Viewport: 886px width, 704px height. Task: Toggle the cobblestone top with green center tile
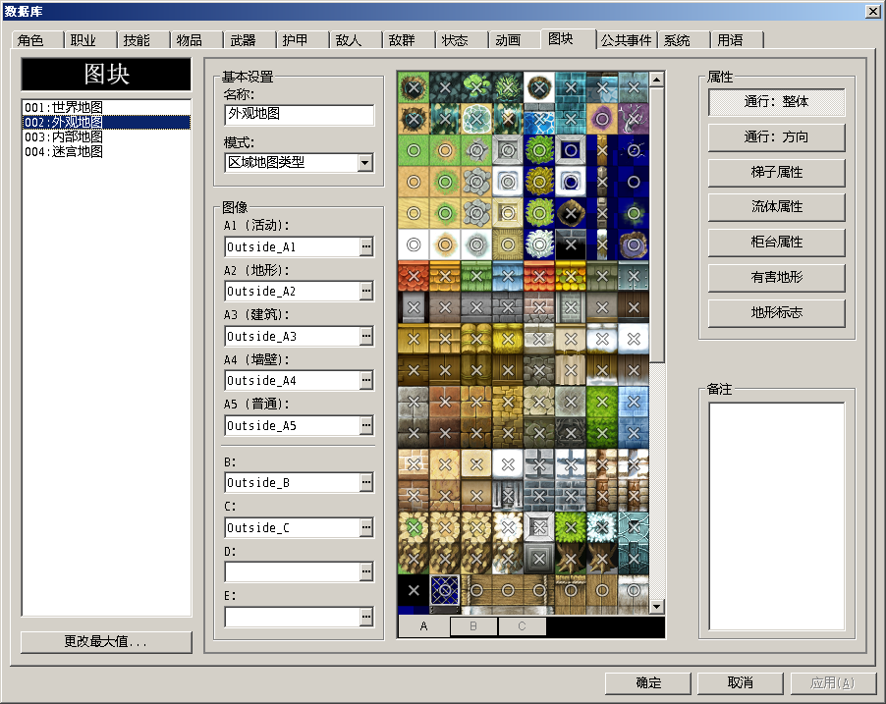coord(414,527)
